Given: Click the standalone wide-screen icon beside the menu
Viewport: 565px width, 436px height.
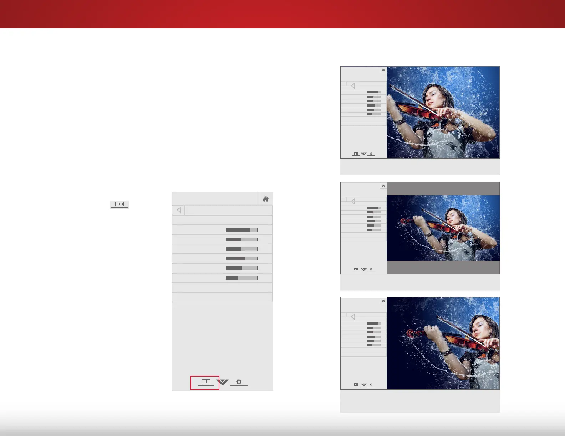Looking at the screenshot, I should (x=119, y=204).
